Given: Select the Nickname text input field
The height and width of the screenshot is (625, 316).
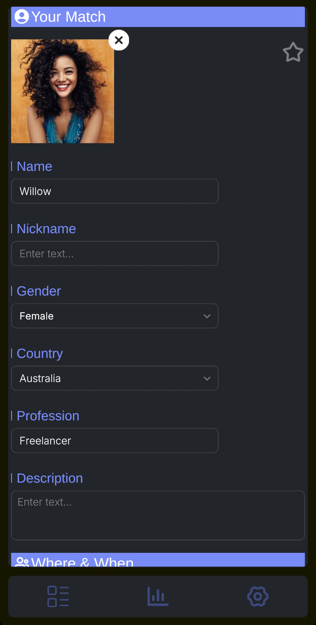Looking at the screenshot, I should click(115, 254).
